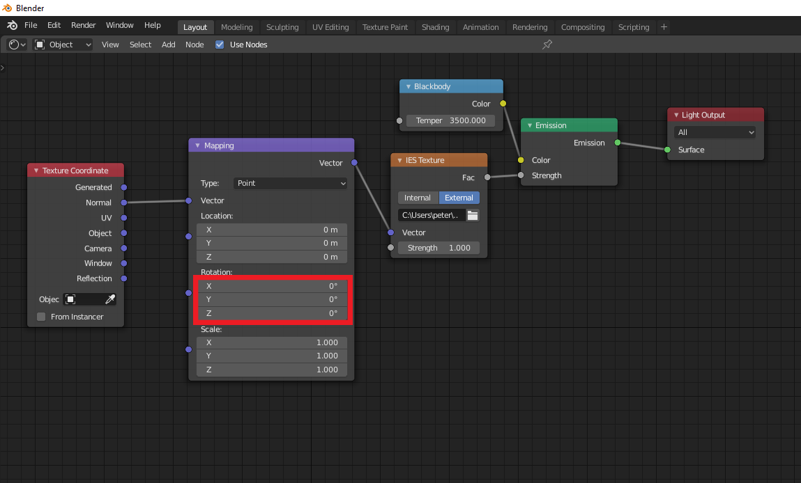The height and width of the screenshot is (483, 801).
Task: Click the Mapping Rotation Z field
Action: click(272, 313)
